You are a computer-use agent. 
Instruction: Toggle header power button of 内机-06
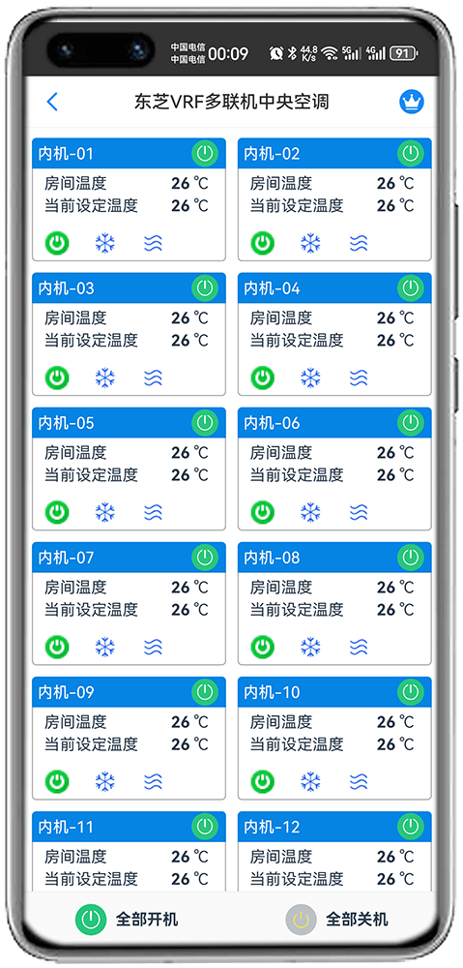pyautogui.click(x=410, y=422)
